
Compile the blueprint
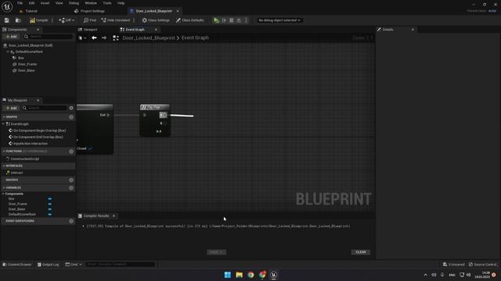click(x=38, y=20)
